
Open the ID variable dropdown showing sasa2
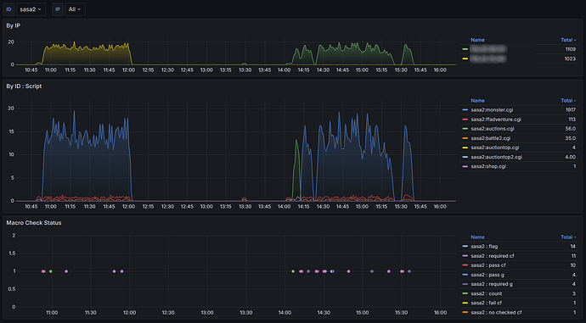coord(31,9)
